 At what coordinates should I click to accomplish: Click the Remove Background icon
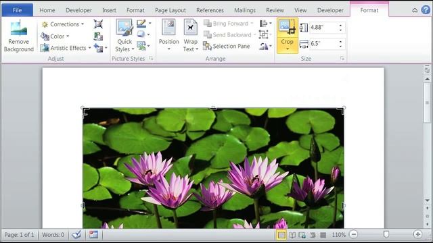click(18, 28)
